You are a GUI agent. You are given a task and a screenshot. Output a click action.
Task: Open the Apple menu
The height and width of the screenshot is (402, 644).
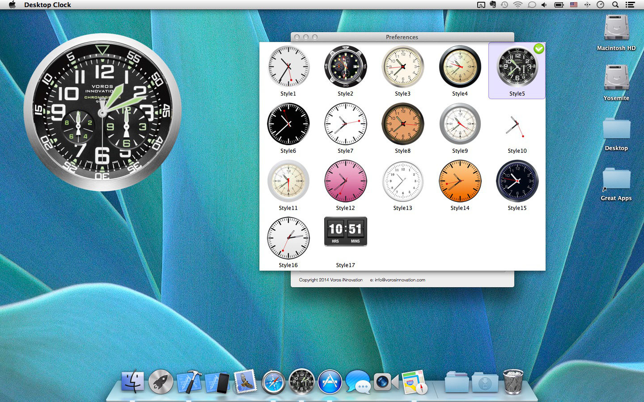click(12, 4)
